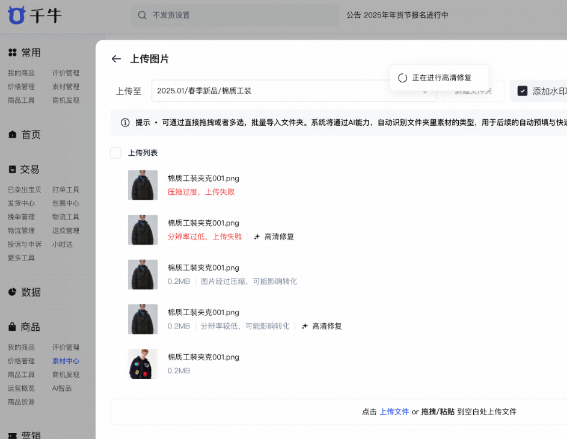Toggle the 上传列表 select-all checkbox
The height and width of the screenshot is (439, 567).
115,153
